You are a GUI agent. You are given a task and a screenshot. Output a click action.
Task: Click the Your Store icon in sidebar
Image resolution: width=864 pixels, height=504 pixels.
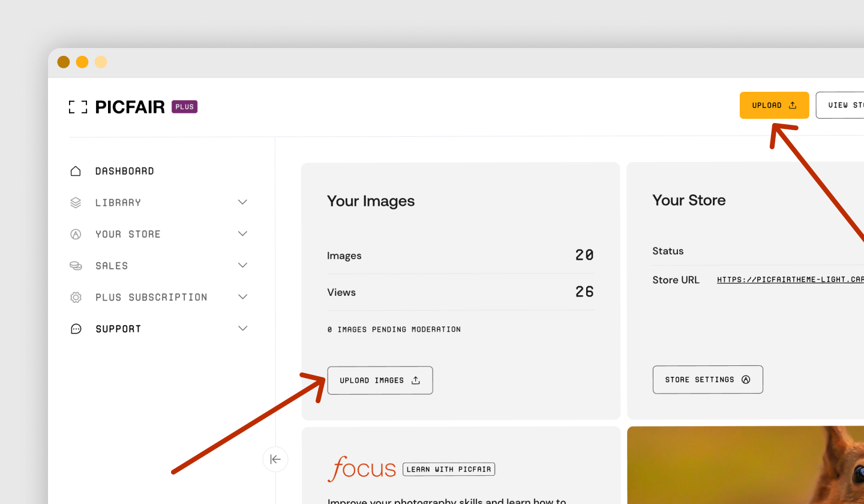click(x=75, y=234)
